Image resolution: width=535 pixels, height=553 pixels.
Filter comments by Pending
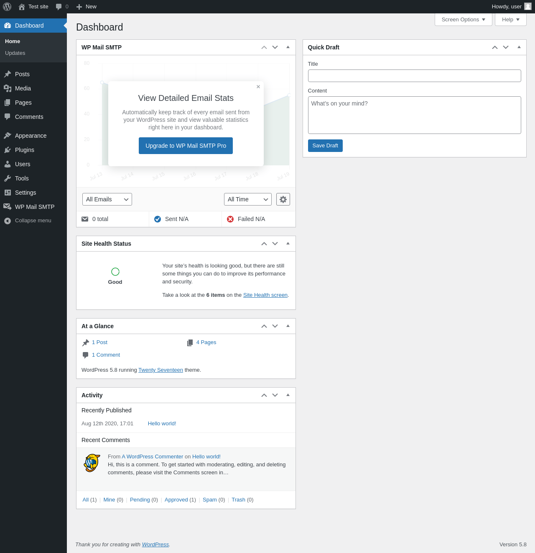tap(140, 500)
